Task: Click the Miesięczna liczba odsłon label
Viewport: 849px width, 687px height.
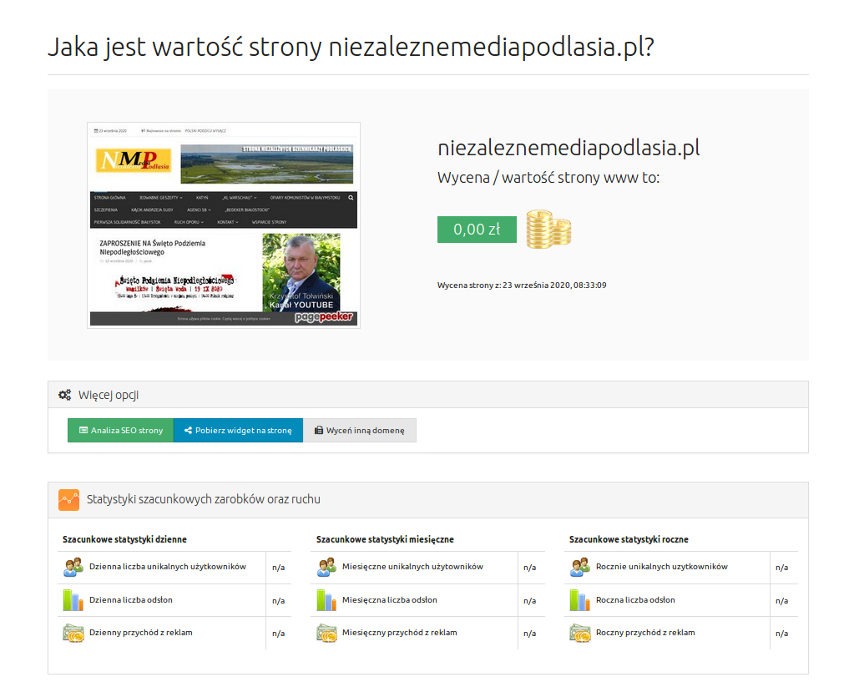Action: click(x=389, y=600)
